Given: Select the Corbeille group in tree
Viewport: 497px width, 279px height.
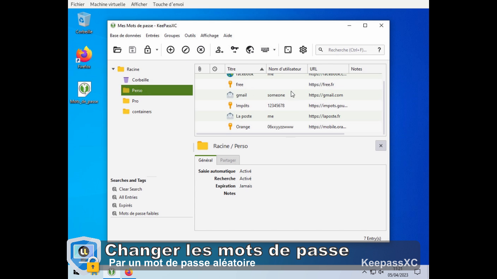Looking at the screenshot, I should pyautogui.click(x=140, y=80).
